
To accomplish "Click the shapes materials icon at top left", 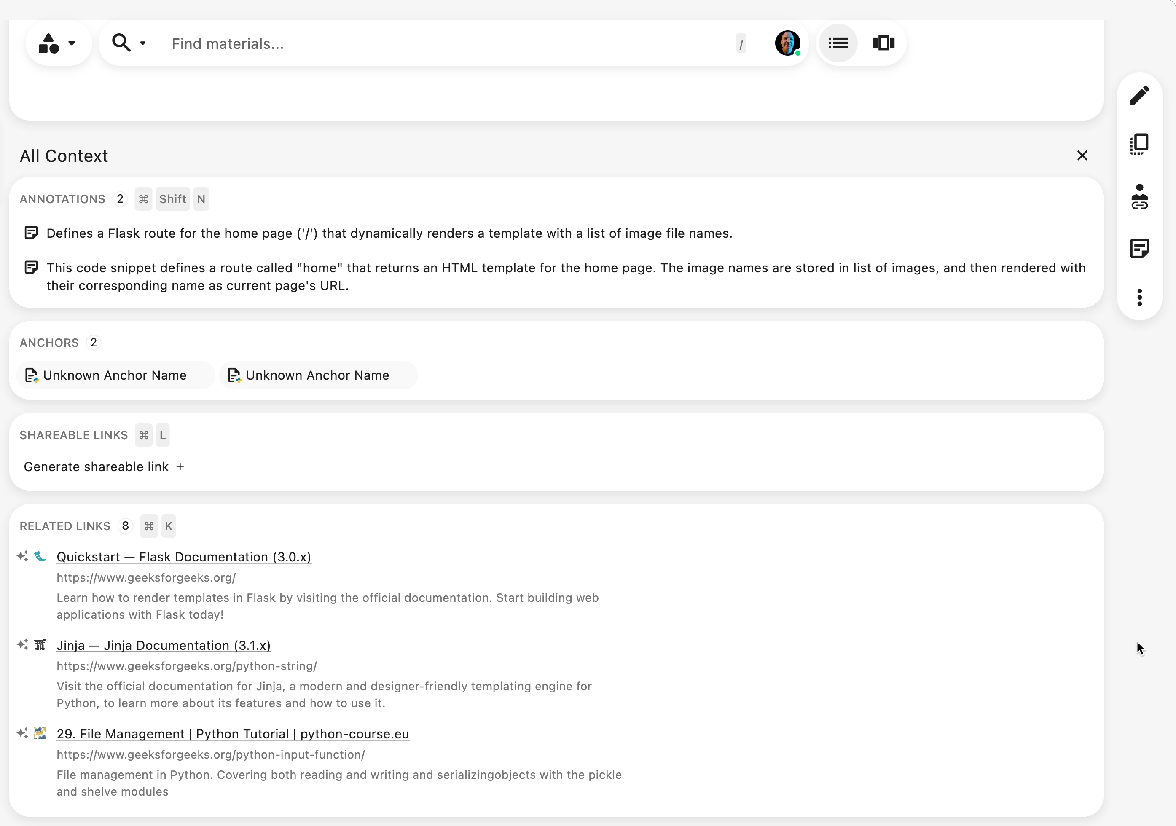I will click(49, 43).
